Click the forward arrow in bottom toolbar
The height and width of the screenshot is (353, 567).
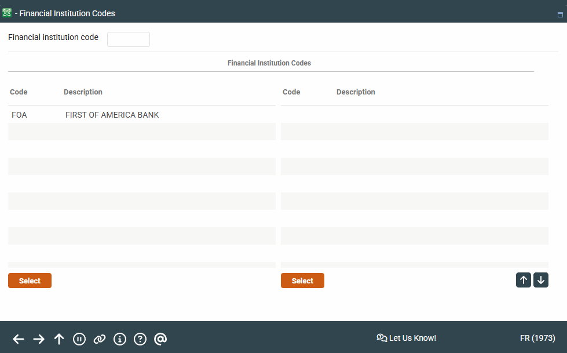[39, 339]
